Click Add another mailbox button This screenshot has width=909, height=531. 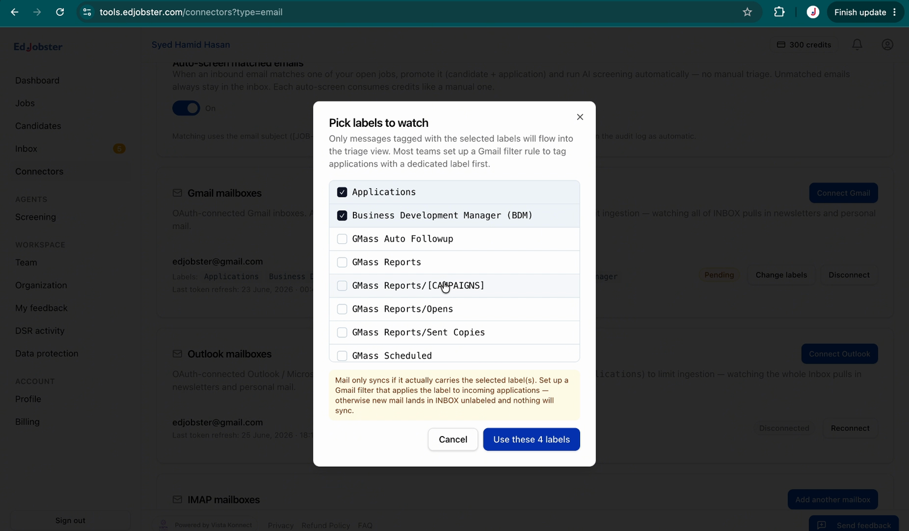833,499
